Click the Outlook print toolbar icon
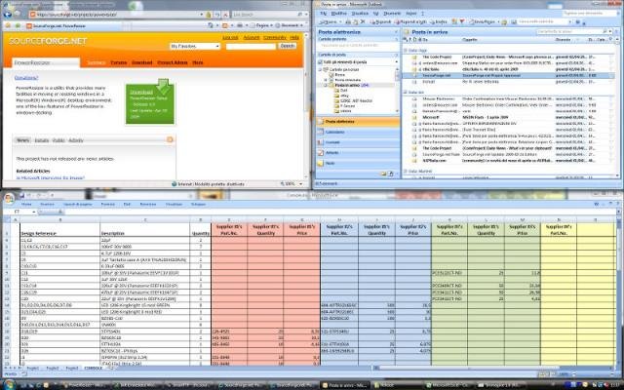 point(348,22)
